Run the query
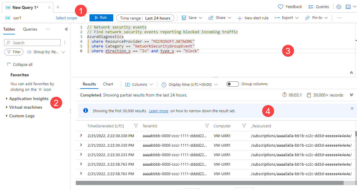This screenshot has height=190, width=357. (101, 18)
